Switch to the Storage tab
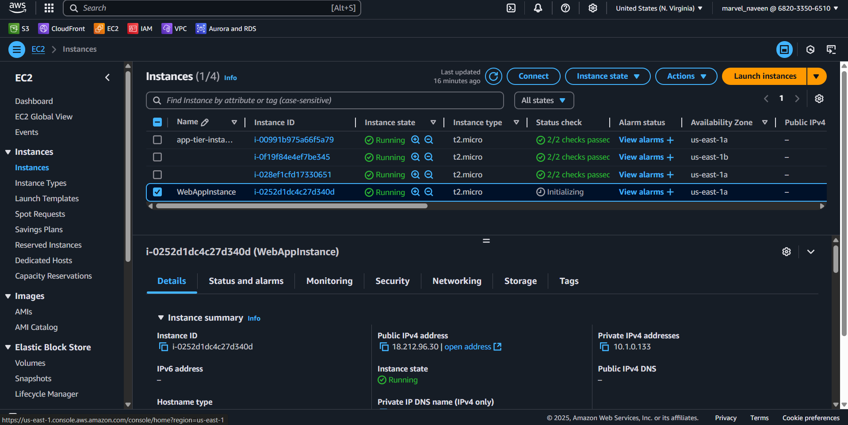 (x=520, y=281)
